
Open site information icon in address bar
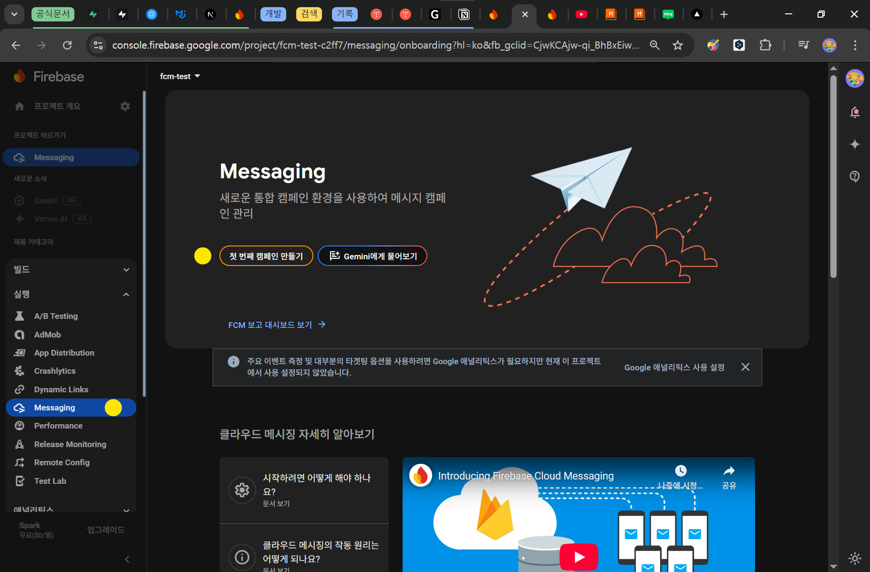pos(98,45)
